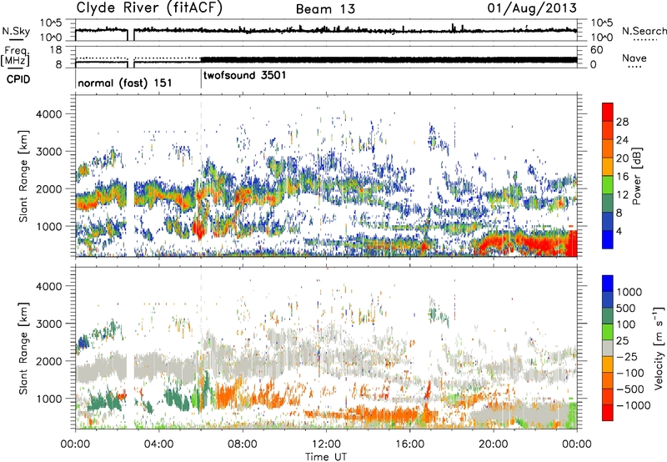Viewport: 667px width, 462px height.
Task: Click the '08:00' time axis tick label
Action: tap(243, 444)
